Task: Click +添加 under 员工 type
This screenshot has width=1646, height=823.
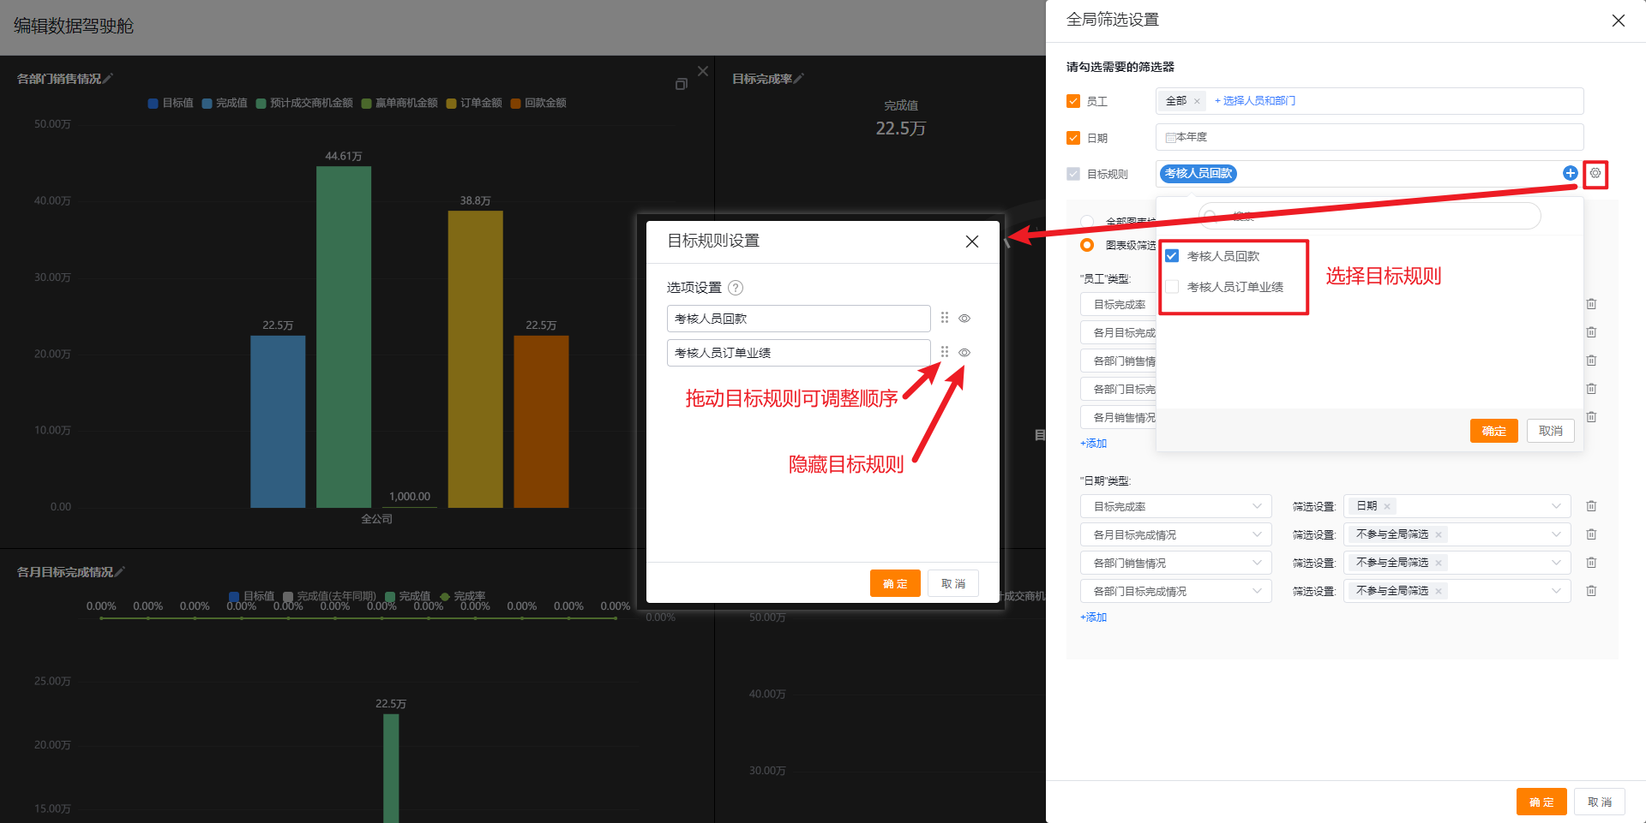Action: tap(1093, 444)
